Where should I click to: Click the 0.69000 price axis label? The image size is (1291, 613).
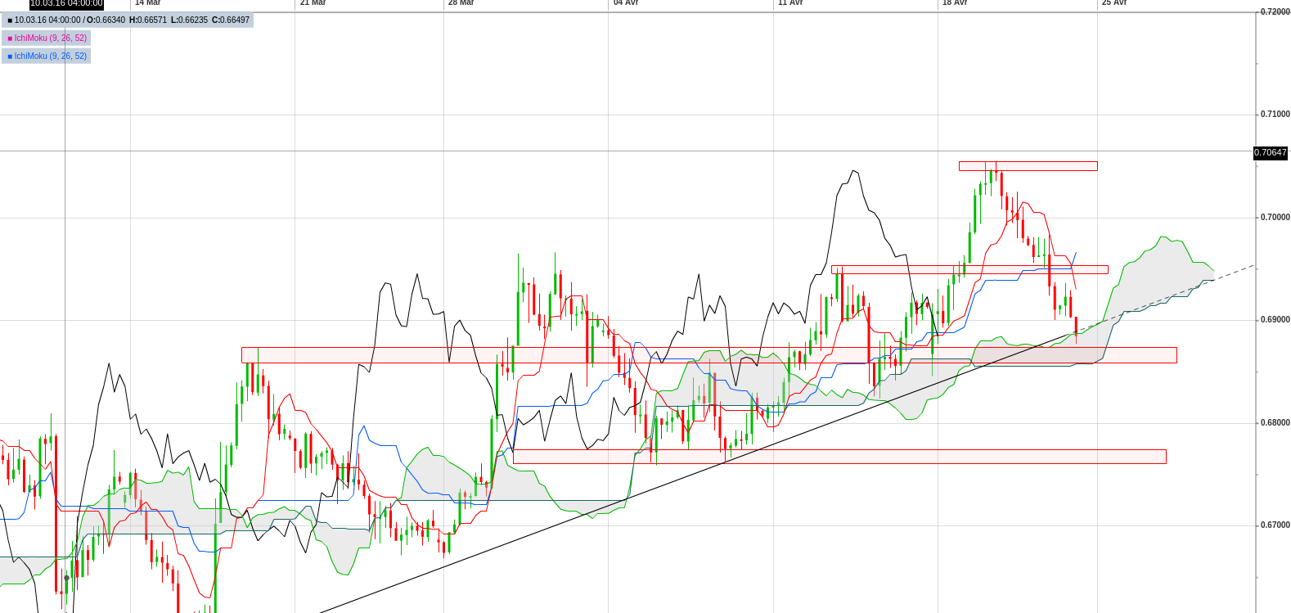click(1275, 320)
